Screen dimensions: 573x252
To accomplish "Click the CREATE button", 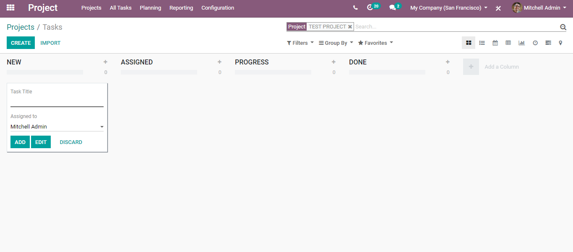I will click(21, 43).
